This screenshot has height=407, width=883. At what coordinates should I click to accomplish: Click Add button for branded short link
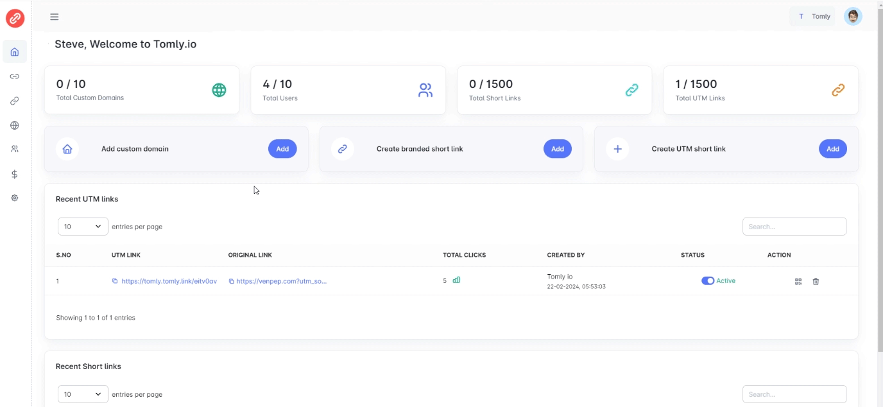point(558,149)
